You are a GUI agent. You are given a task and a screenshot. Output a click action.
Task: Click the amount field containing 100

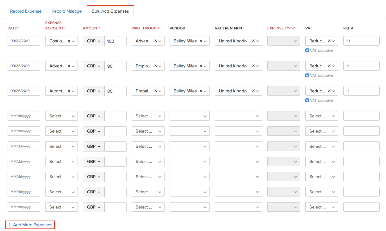[115, 41]
